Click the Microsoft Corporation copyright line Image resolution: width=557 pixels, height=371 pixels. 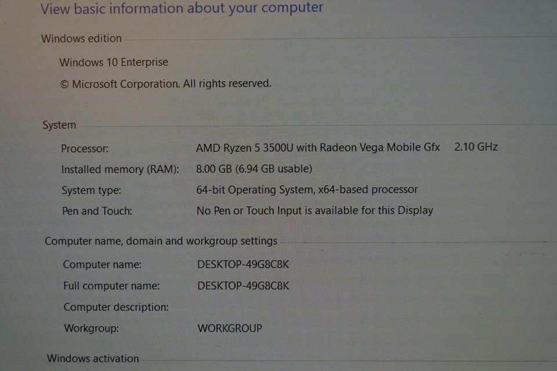coord(165,84)
